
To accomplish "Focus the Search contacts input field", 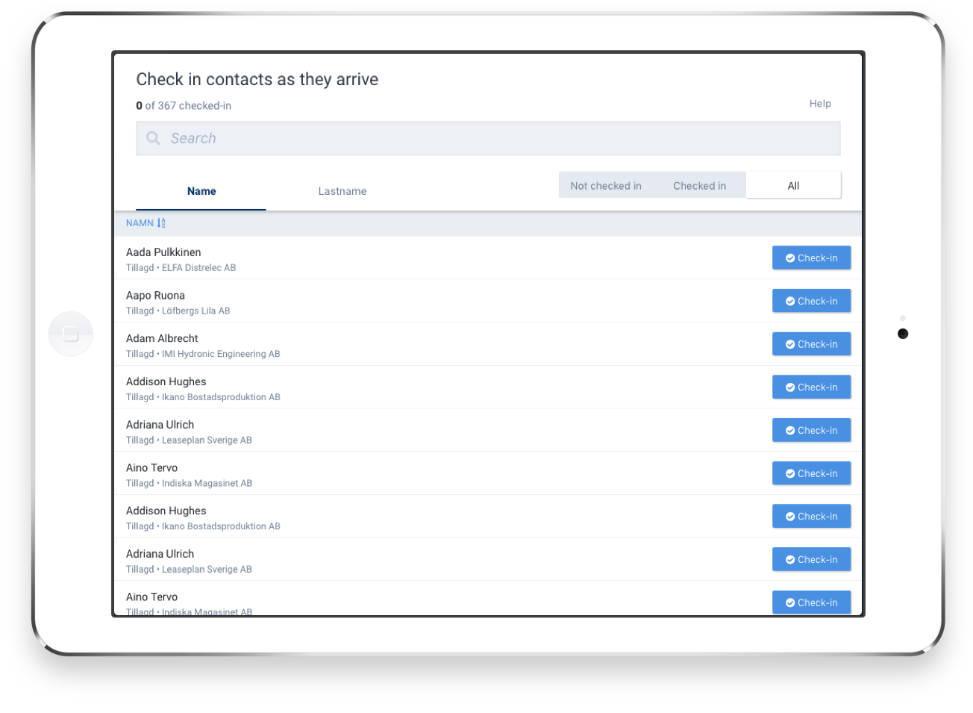I will (488, 138).
